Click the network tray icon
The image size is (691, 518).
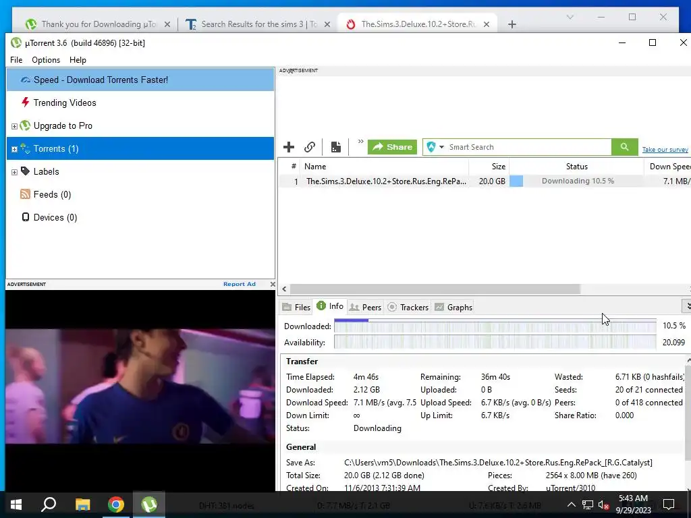(x=588, y=505)
